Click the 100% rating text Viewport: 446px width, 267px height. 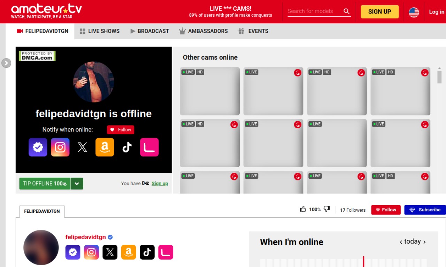315,209
